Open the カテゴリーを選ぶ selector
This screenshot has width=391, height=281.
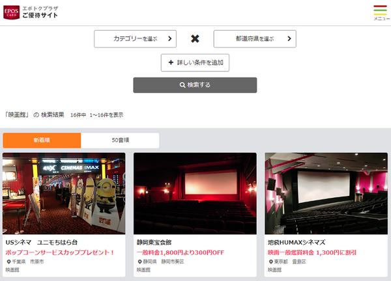click(x=135, y=39)
